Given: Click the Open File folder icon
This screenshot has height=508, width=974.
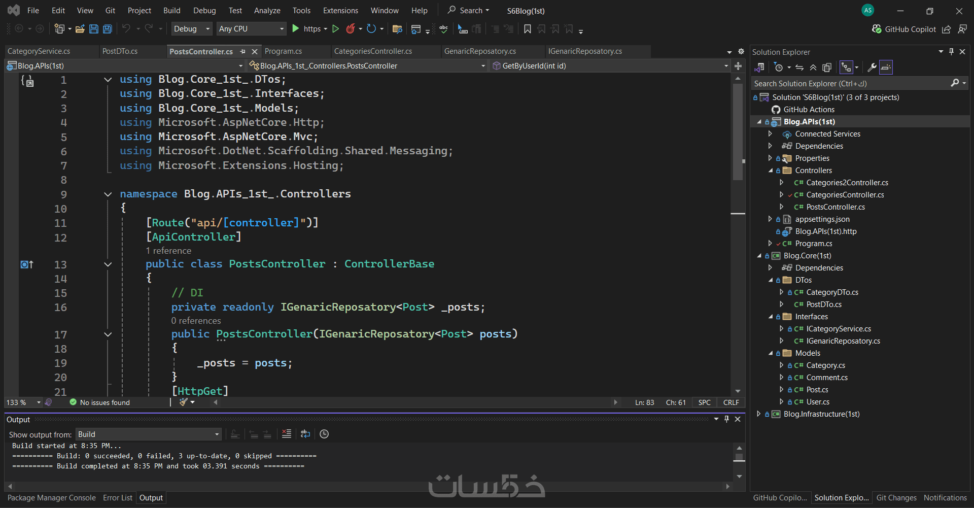Looking at the screenshot, I should pyautogui.click(x=80, y=29).
